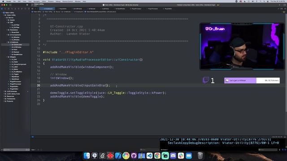Collapse the DSP group disclosure triangle
Screen dimensions: 287x161
point(7,22)
